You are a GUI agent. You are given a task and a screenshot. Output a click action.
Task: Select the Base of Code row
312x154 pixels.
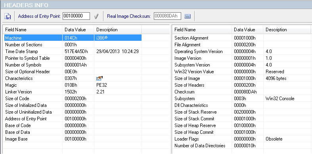[73, 125]
